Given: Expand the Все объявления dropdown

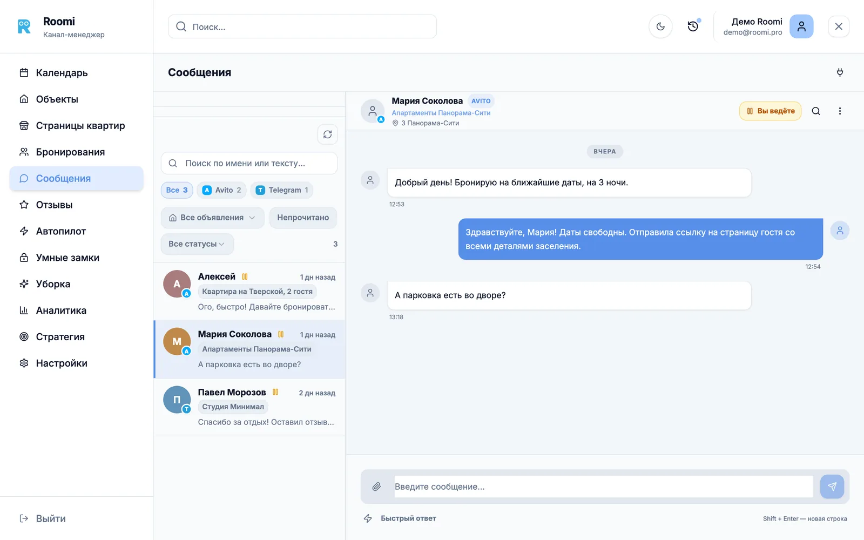Looking at the screenshot, I should click(212, 218).
